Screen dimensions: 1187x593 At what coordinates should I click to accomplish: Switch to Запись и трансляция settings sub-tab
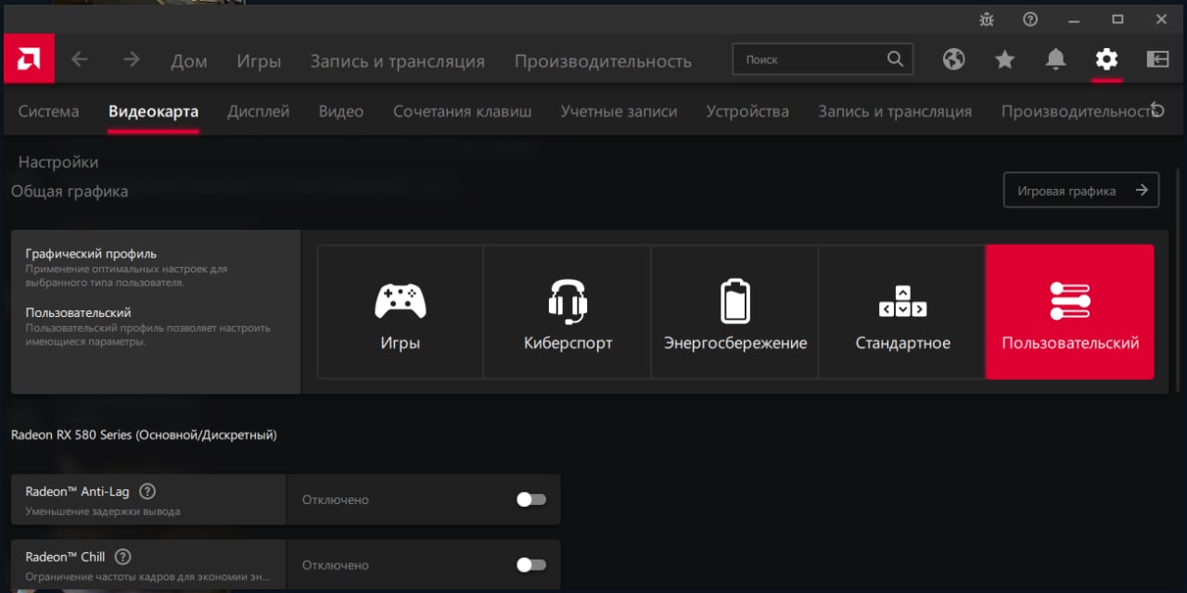coord(895,111)
